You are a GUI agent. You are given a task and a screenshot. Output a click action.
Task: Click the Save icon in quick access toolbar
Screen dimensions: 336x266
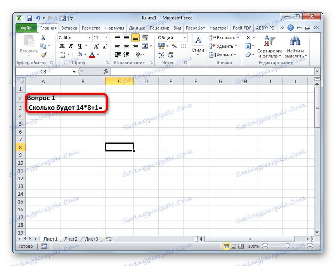[29, 18]
